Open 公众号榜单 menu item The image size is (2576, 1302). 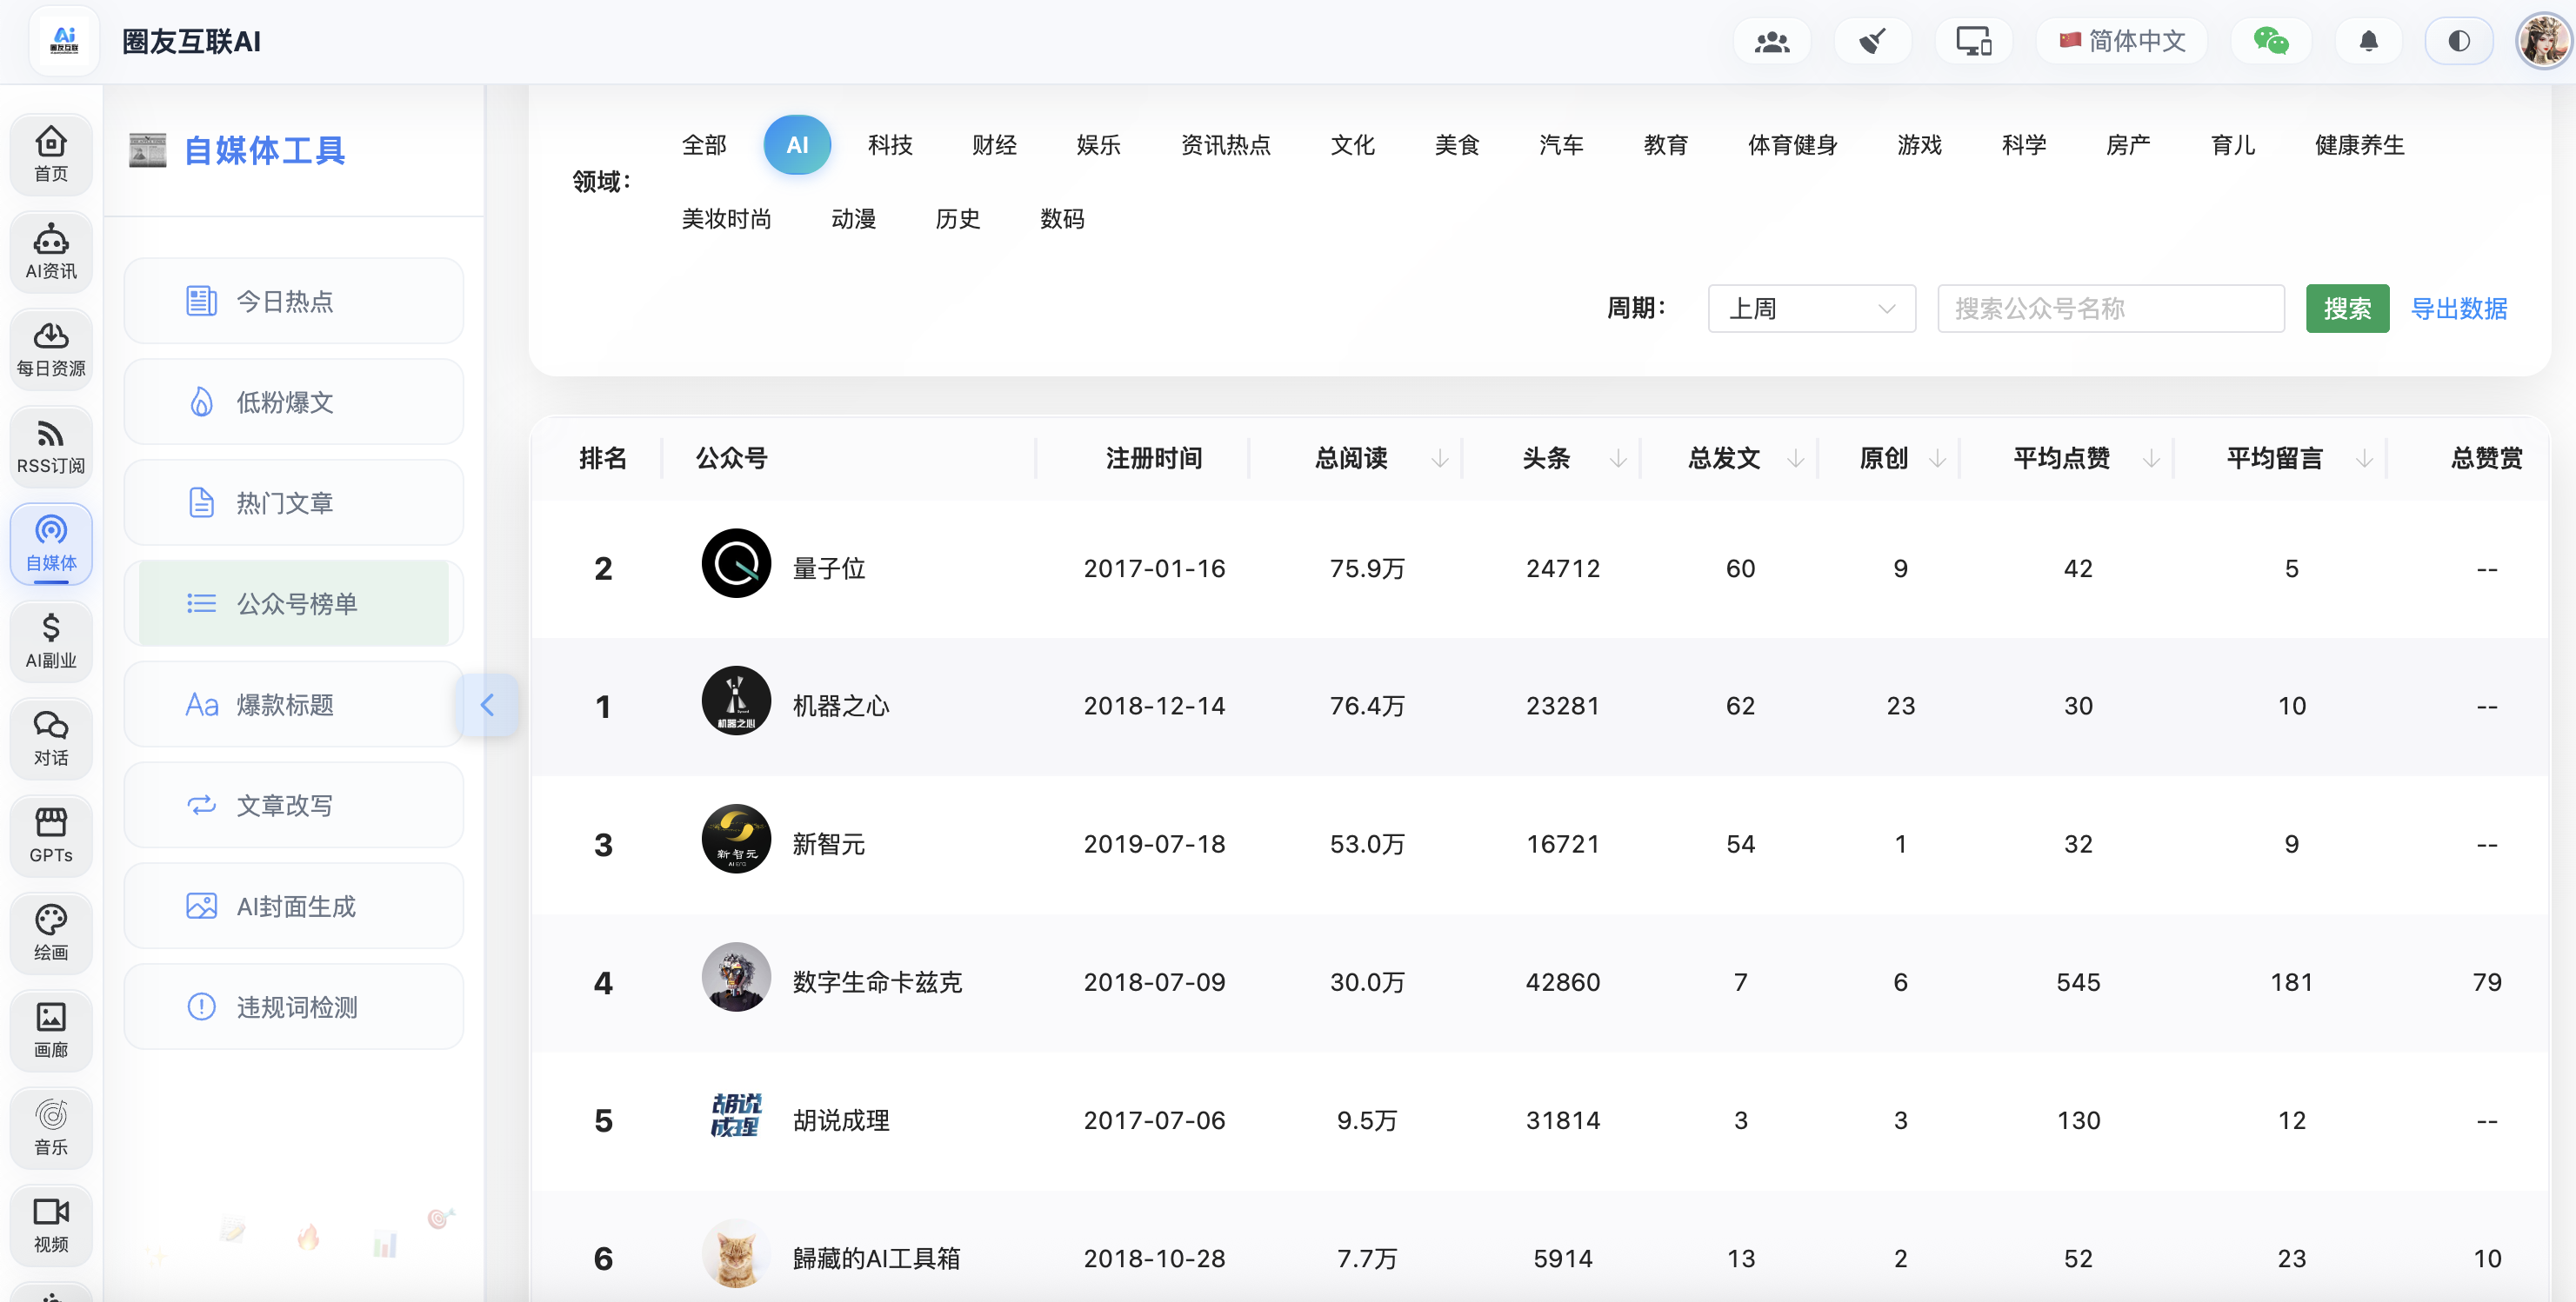tap(294, 603)
